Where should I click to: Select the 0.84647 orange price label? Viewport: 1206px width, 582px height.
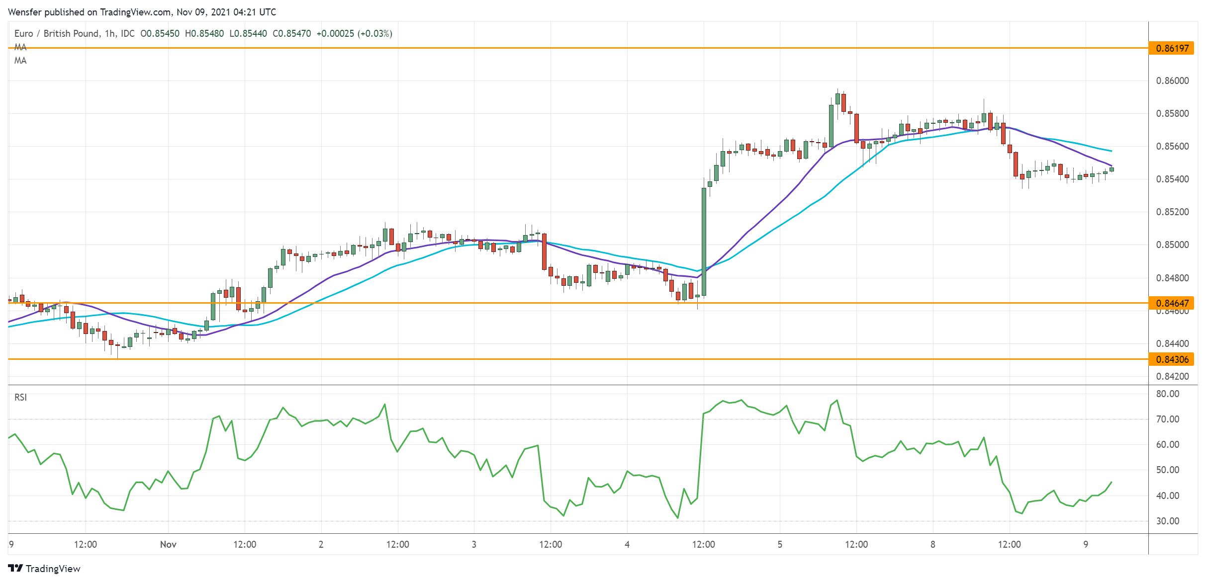pos(1171,303)
